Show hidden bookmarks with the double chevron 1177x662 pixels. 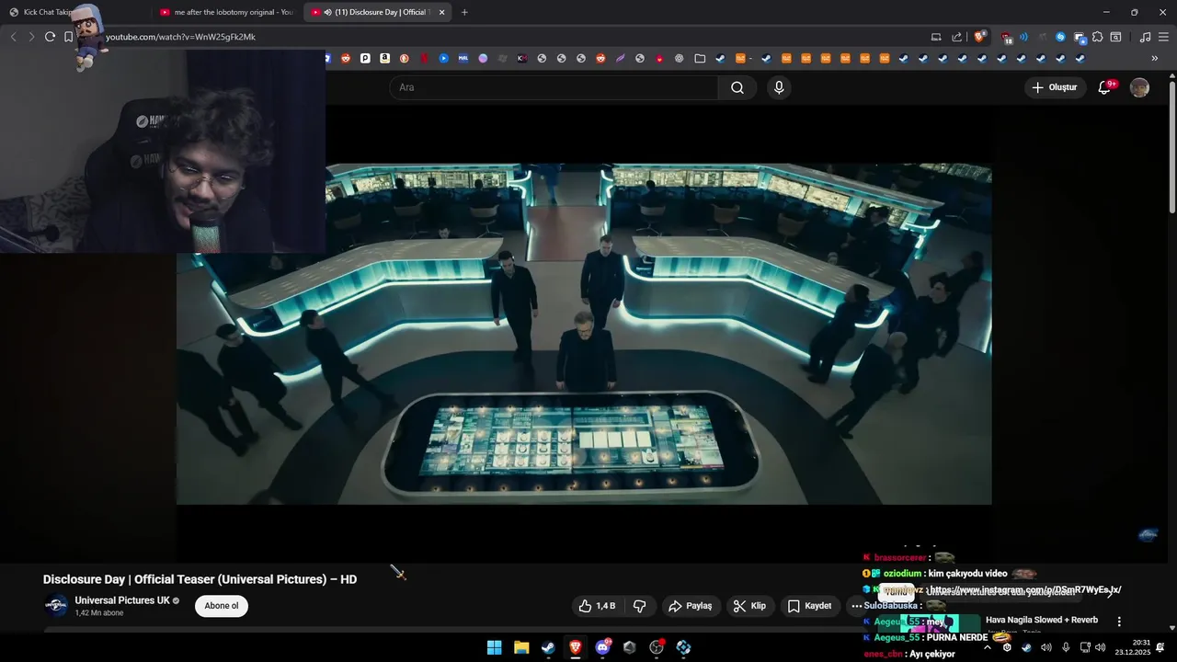[x=1155, y=58]
